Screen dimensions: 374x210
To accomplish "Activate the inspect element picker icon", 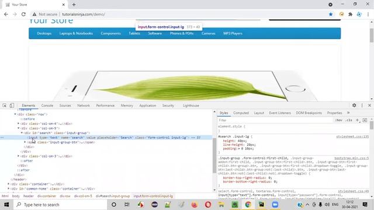I will point(5,105).
